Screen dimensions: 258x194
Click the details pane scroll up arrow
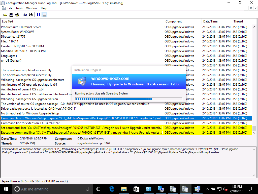pyautogui.click(x=254, y=149)
